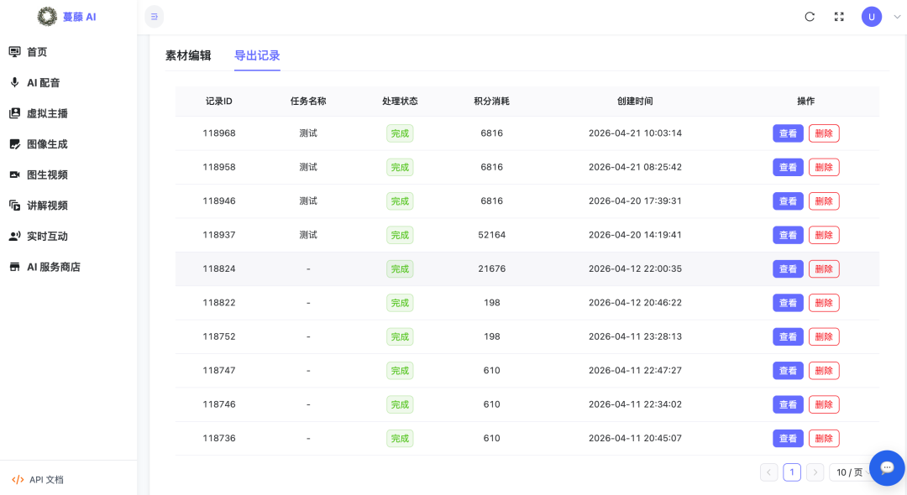Delete record 118937
This screenshot has width=907, height=495.
click(824, 235)
